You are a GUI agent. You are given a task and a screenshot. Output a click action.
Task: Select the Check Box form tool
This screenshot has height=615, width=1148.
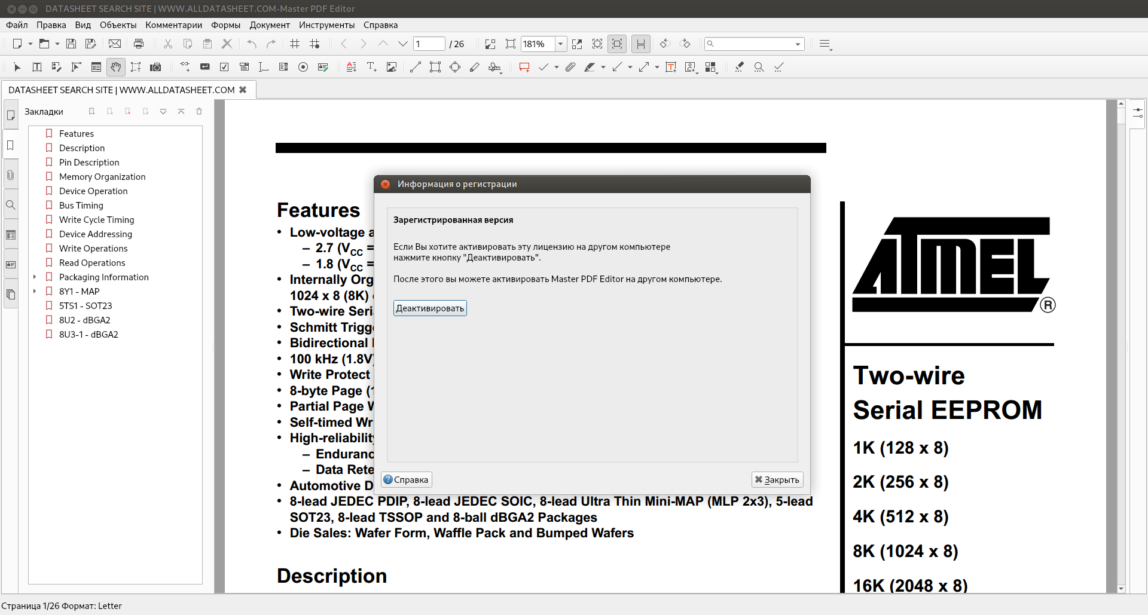click(224, 67)
